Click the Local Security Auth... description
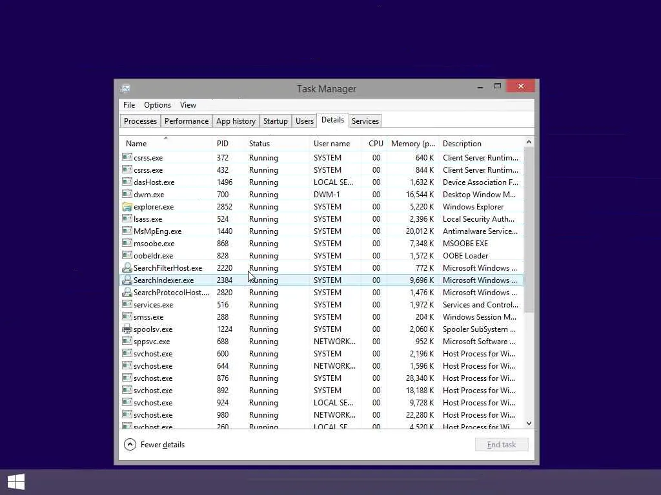 (478, 219)
